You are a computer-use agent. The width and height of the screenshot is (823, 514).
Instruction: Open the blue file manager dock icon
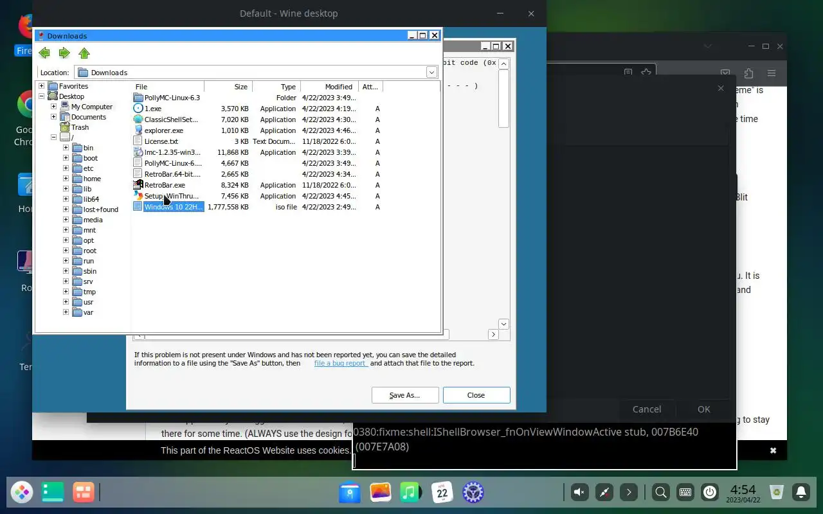pyautogui.click(x=350, y=493)
